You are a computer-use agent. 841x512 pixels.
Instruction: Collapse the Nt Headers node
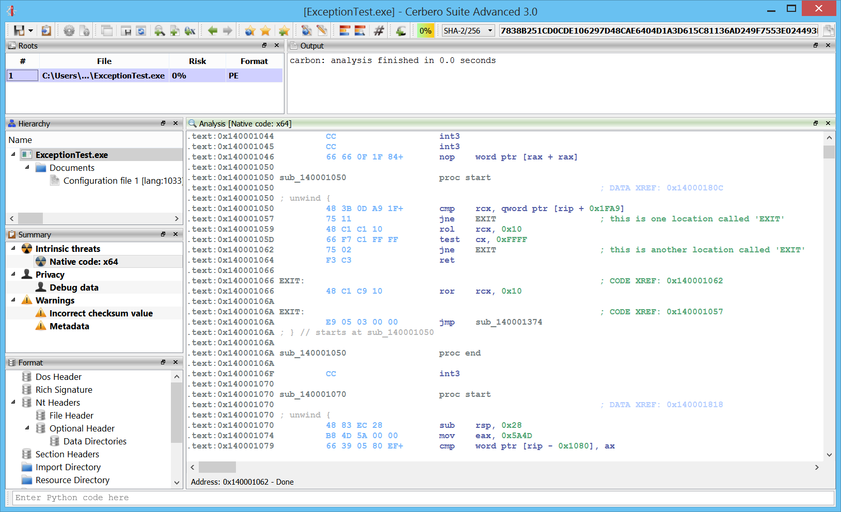point(13,402)
